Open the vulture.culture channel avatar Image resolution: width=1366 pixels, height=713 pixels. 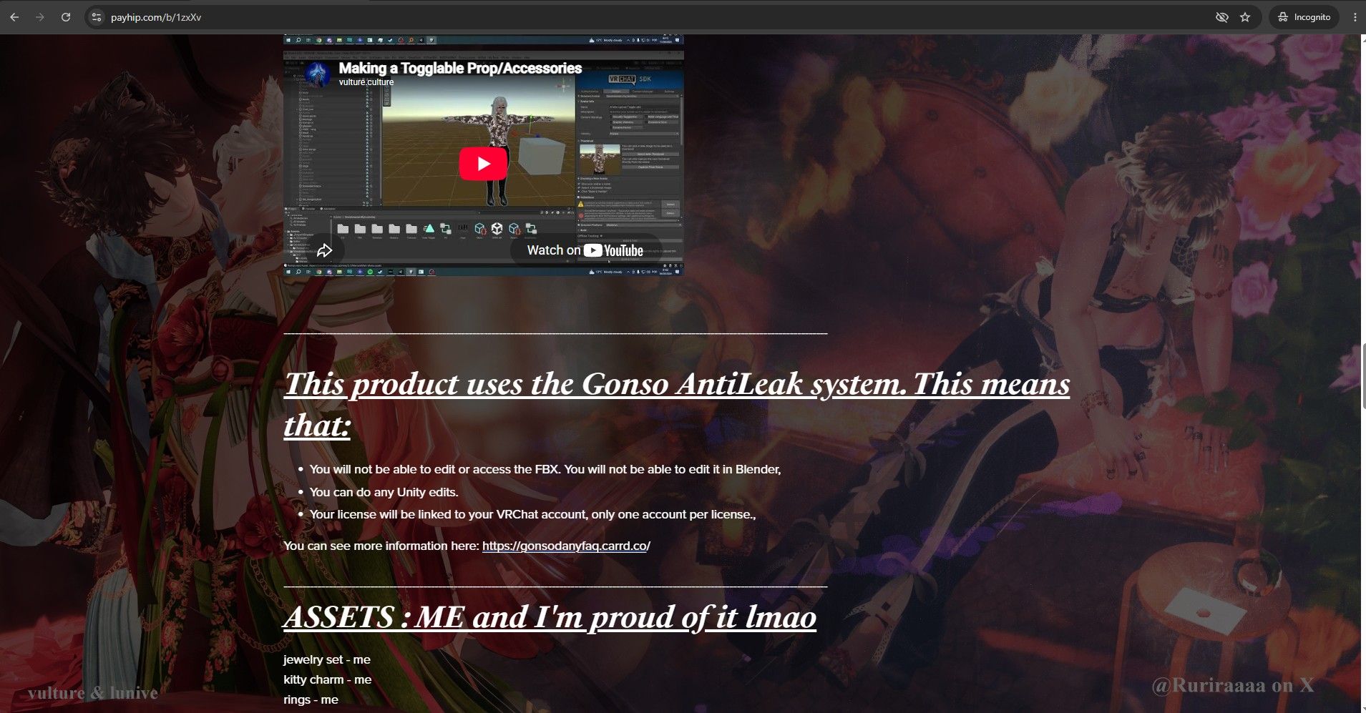(317, 73)
